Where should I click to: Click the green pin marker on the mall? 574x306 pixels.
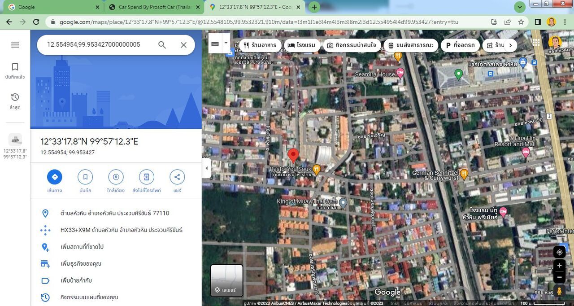tap(458, 74)
